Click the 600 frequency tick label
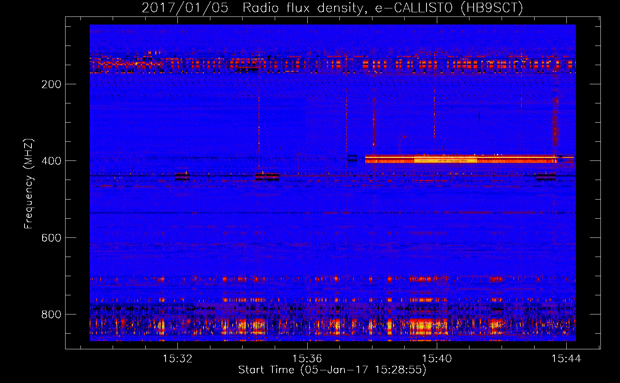This screenshot has height=383, width=620. tap(51, 238)
